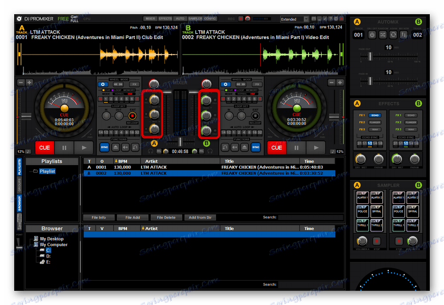Click the pitch slider handle on deck A
Image resolution: width=444 pixels, height=305 pixels.
pos(26,116)
